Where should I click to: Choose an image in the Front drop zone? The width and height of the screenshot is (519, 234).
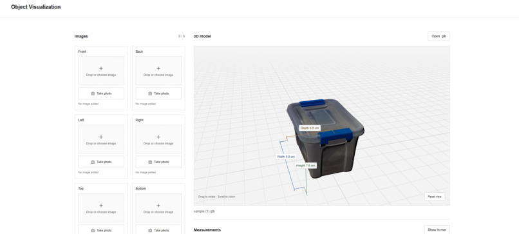click(x=101, y=71)
